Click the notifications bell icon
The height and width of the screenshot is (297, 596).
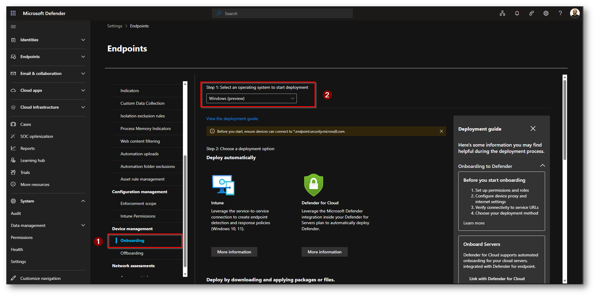517,13
